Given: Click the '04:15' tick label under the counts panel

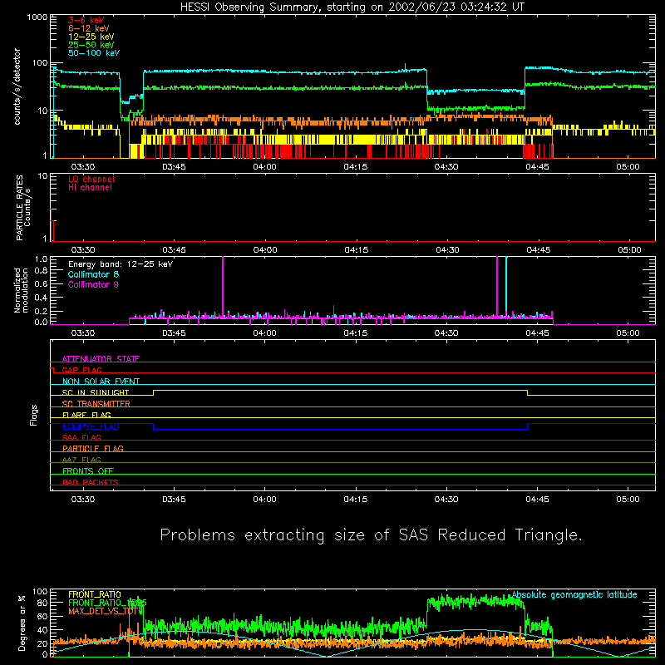Looking at the screenshot, I should pos(356,167).
